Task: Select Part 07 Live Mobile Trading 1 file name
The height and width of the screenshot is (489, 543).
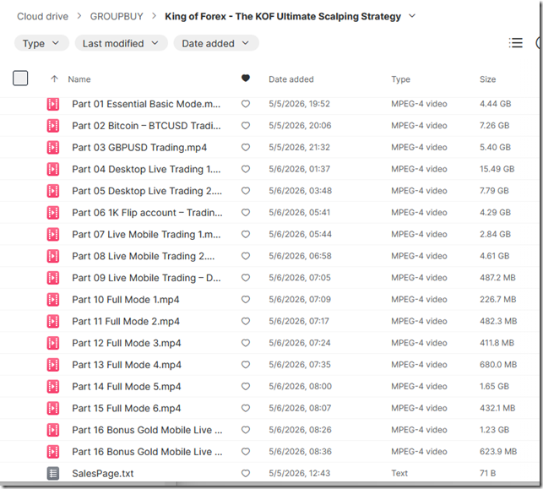Action: pyautogui.click(x=146, y=235)
